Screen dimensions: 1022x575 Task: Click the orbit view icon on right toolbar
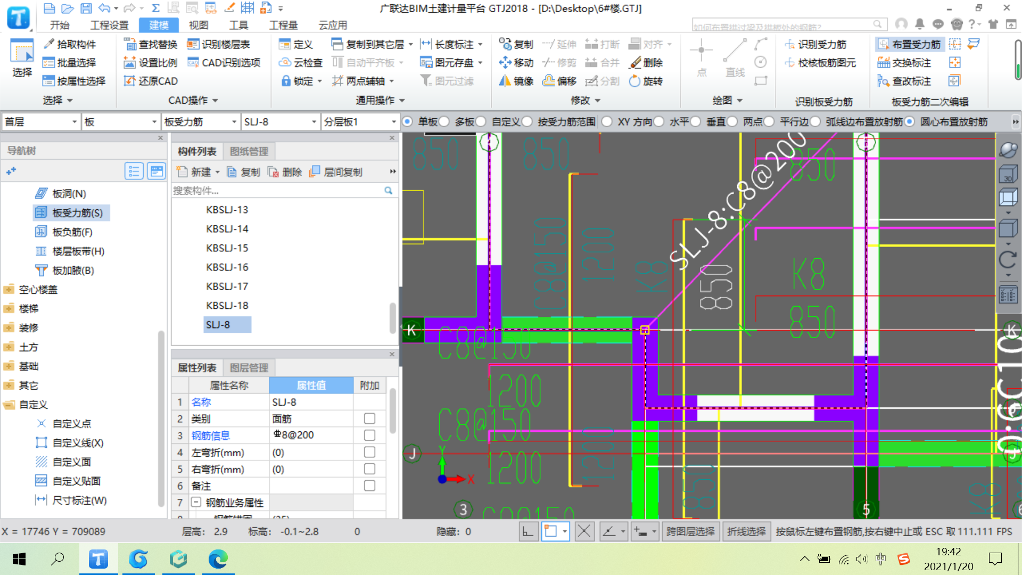click(x=1008, y=150)
